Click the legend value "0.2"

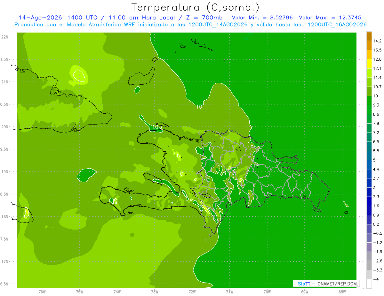(376, 224)
